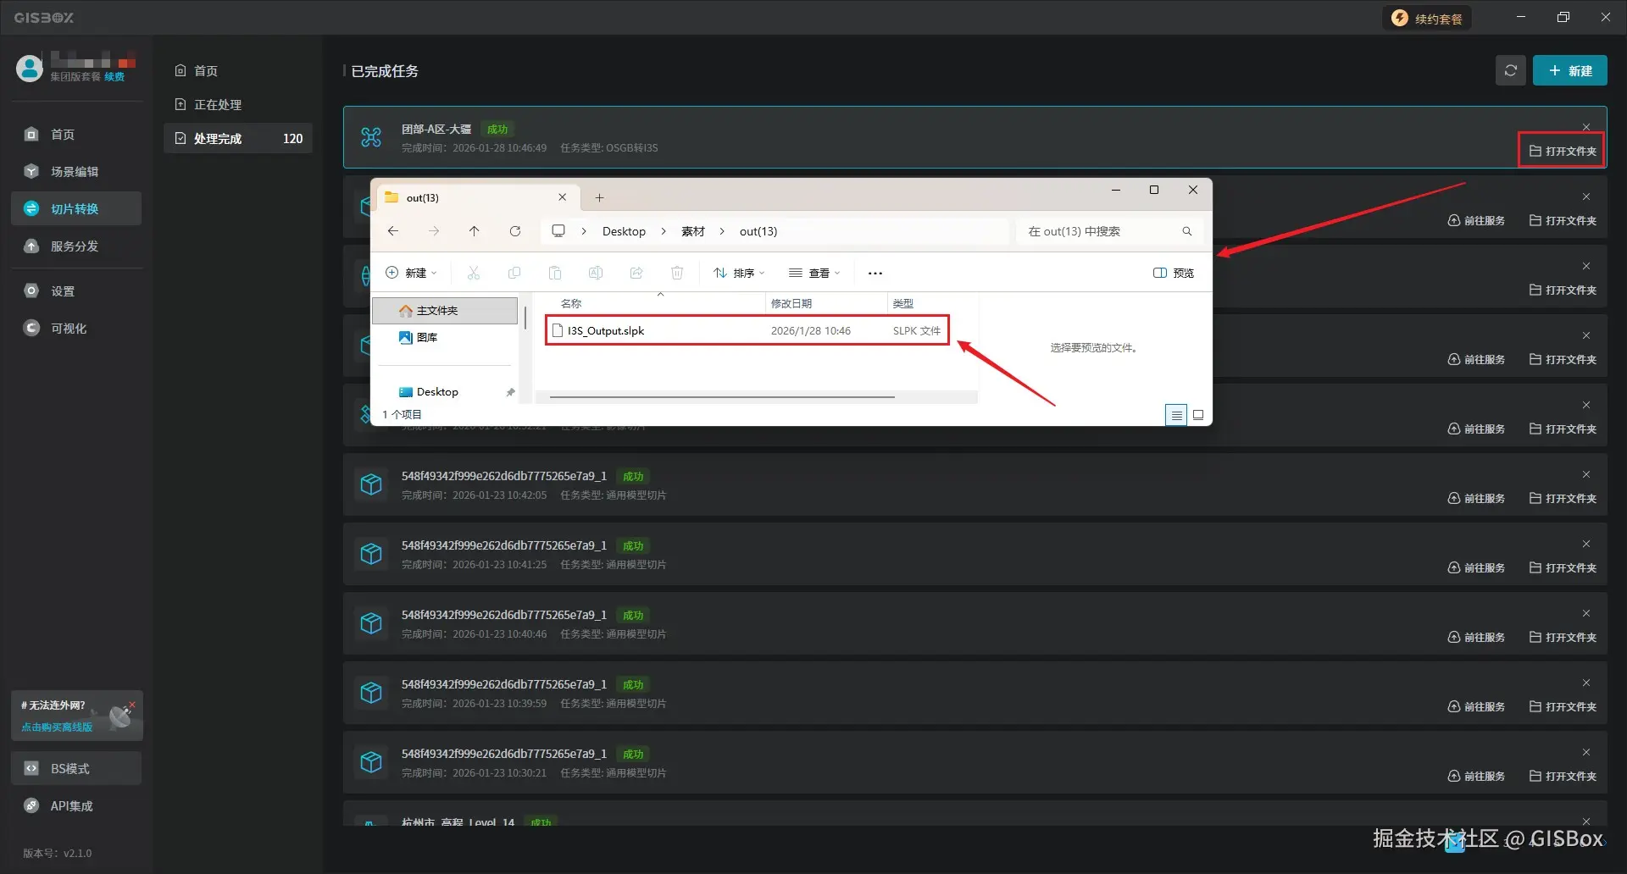Click 前往服务 for the 10:30:21 task
The width and height of the screenshot is (1627, 874).
1476,777
